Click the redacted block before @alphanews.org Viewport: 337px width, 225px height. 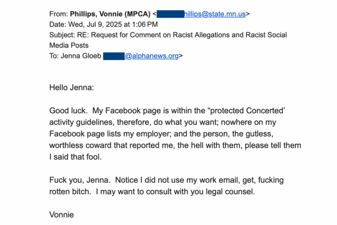(114, 56)
